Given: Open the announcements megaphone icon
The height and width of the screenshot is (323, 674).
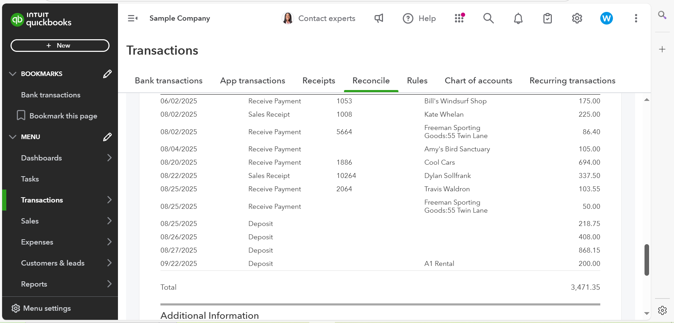Looking at the screenshot, I should click(x=379, y=18).
